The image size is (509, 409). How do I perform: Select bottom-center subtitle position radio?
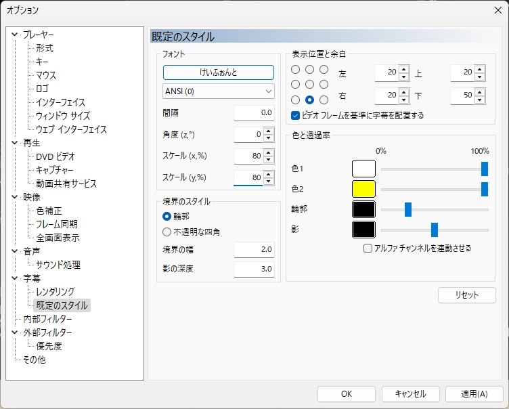pos(310,100)
